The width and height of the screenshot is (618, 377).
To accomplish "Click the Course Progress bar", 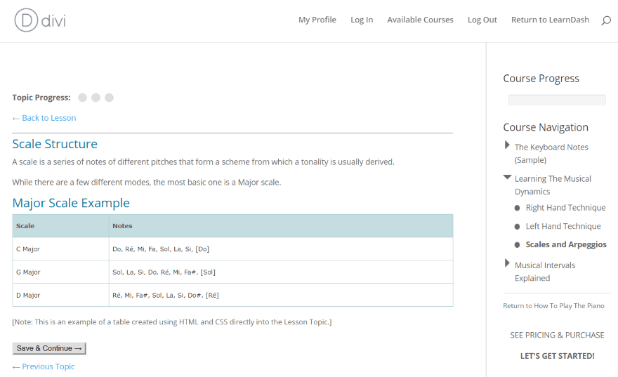I will [x=557, y=100].
